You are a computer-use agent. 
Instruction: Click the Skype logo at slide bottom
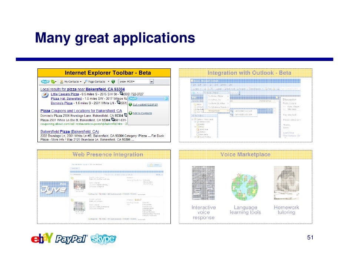click(x=103, y=239)
